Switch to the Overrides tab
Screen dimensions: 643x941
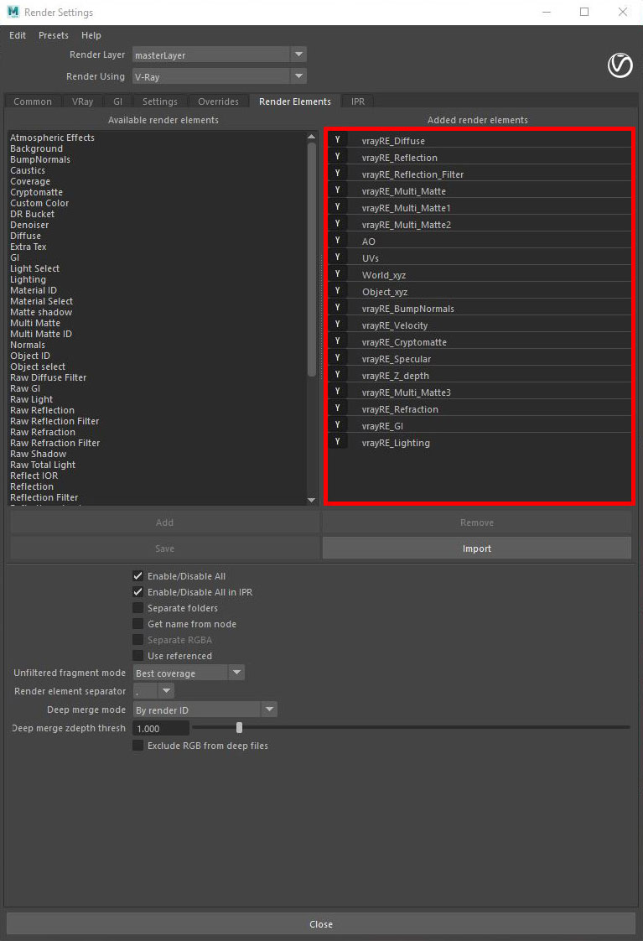pos(218,101)
